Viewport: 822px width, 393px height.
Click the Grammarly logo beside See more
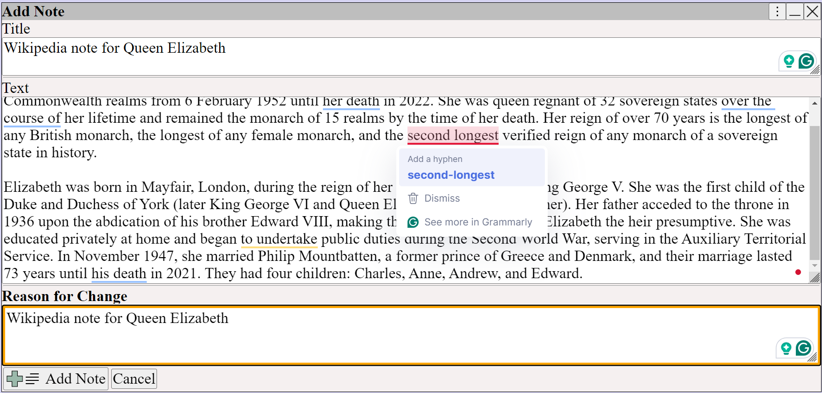click(413, 222)
